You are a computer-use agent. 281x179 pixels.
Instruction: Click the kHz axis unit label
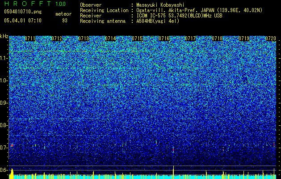point(4,36)
